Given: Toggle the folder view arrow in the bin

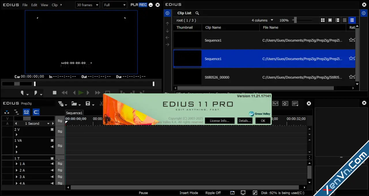Looking at the screenshot, I should (167, 13).
